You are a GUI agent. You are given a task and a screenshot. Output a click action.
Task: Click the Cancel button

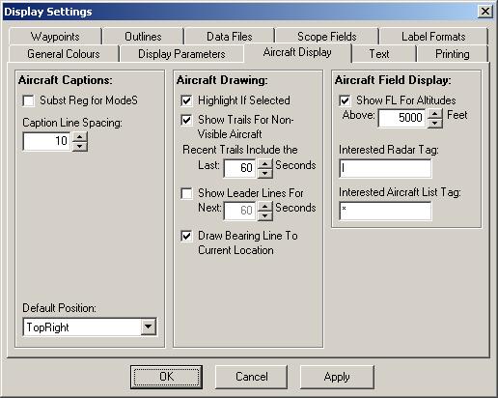252,377
